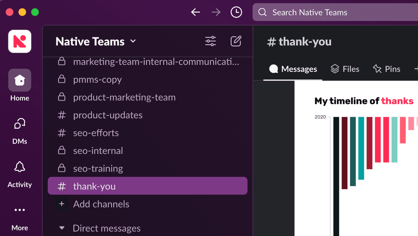Image resolution: width=418 pixels, height=236 pixels.
Task: Open the seo-internal channel
Action: pos(148,151)
